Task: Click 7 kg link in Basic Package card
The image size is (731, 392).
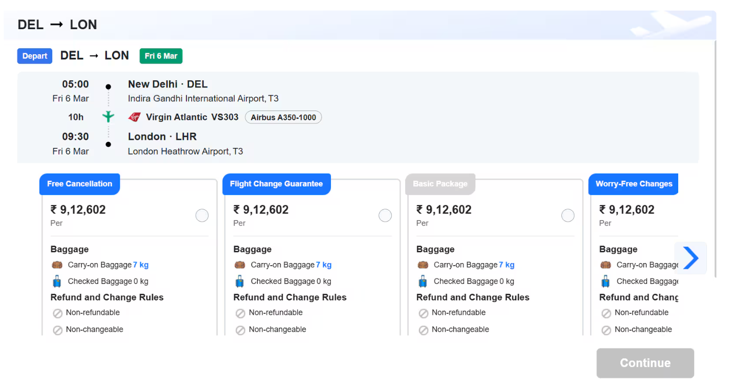Action: [506, 265]
